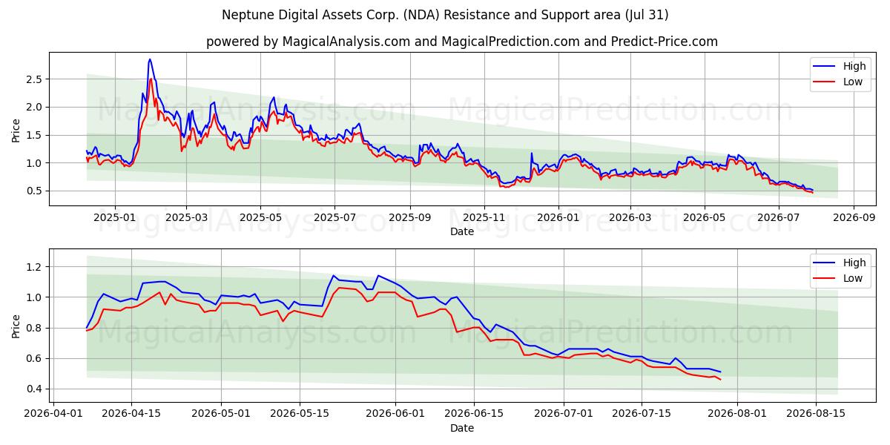The height and width of the screenshot is (445, 890).
Task: Click the '0.5' price tick on top chart
Action: (x=36, y=191)
